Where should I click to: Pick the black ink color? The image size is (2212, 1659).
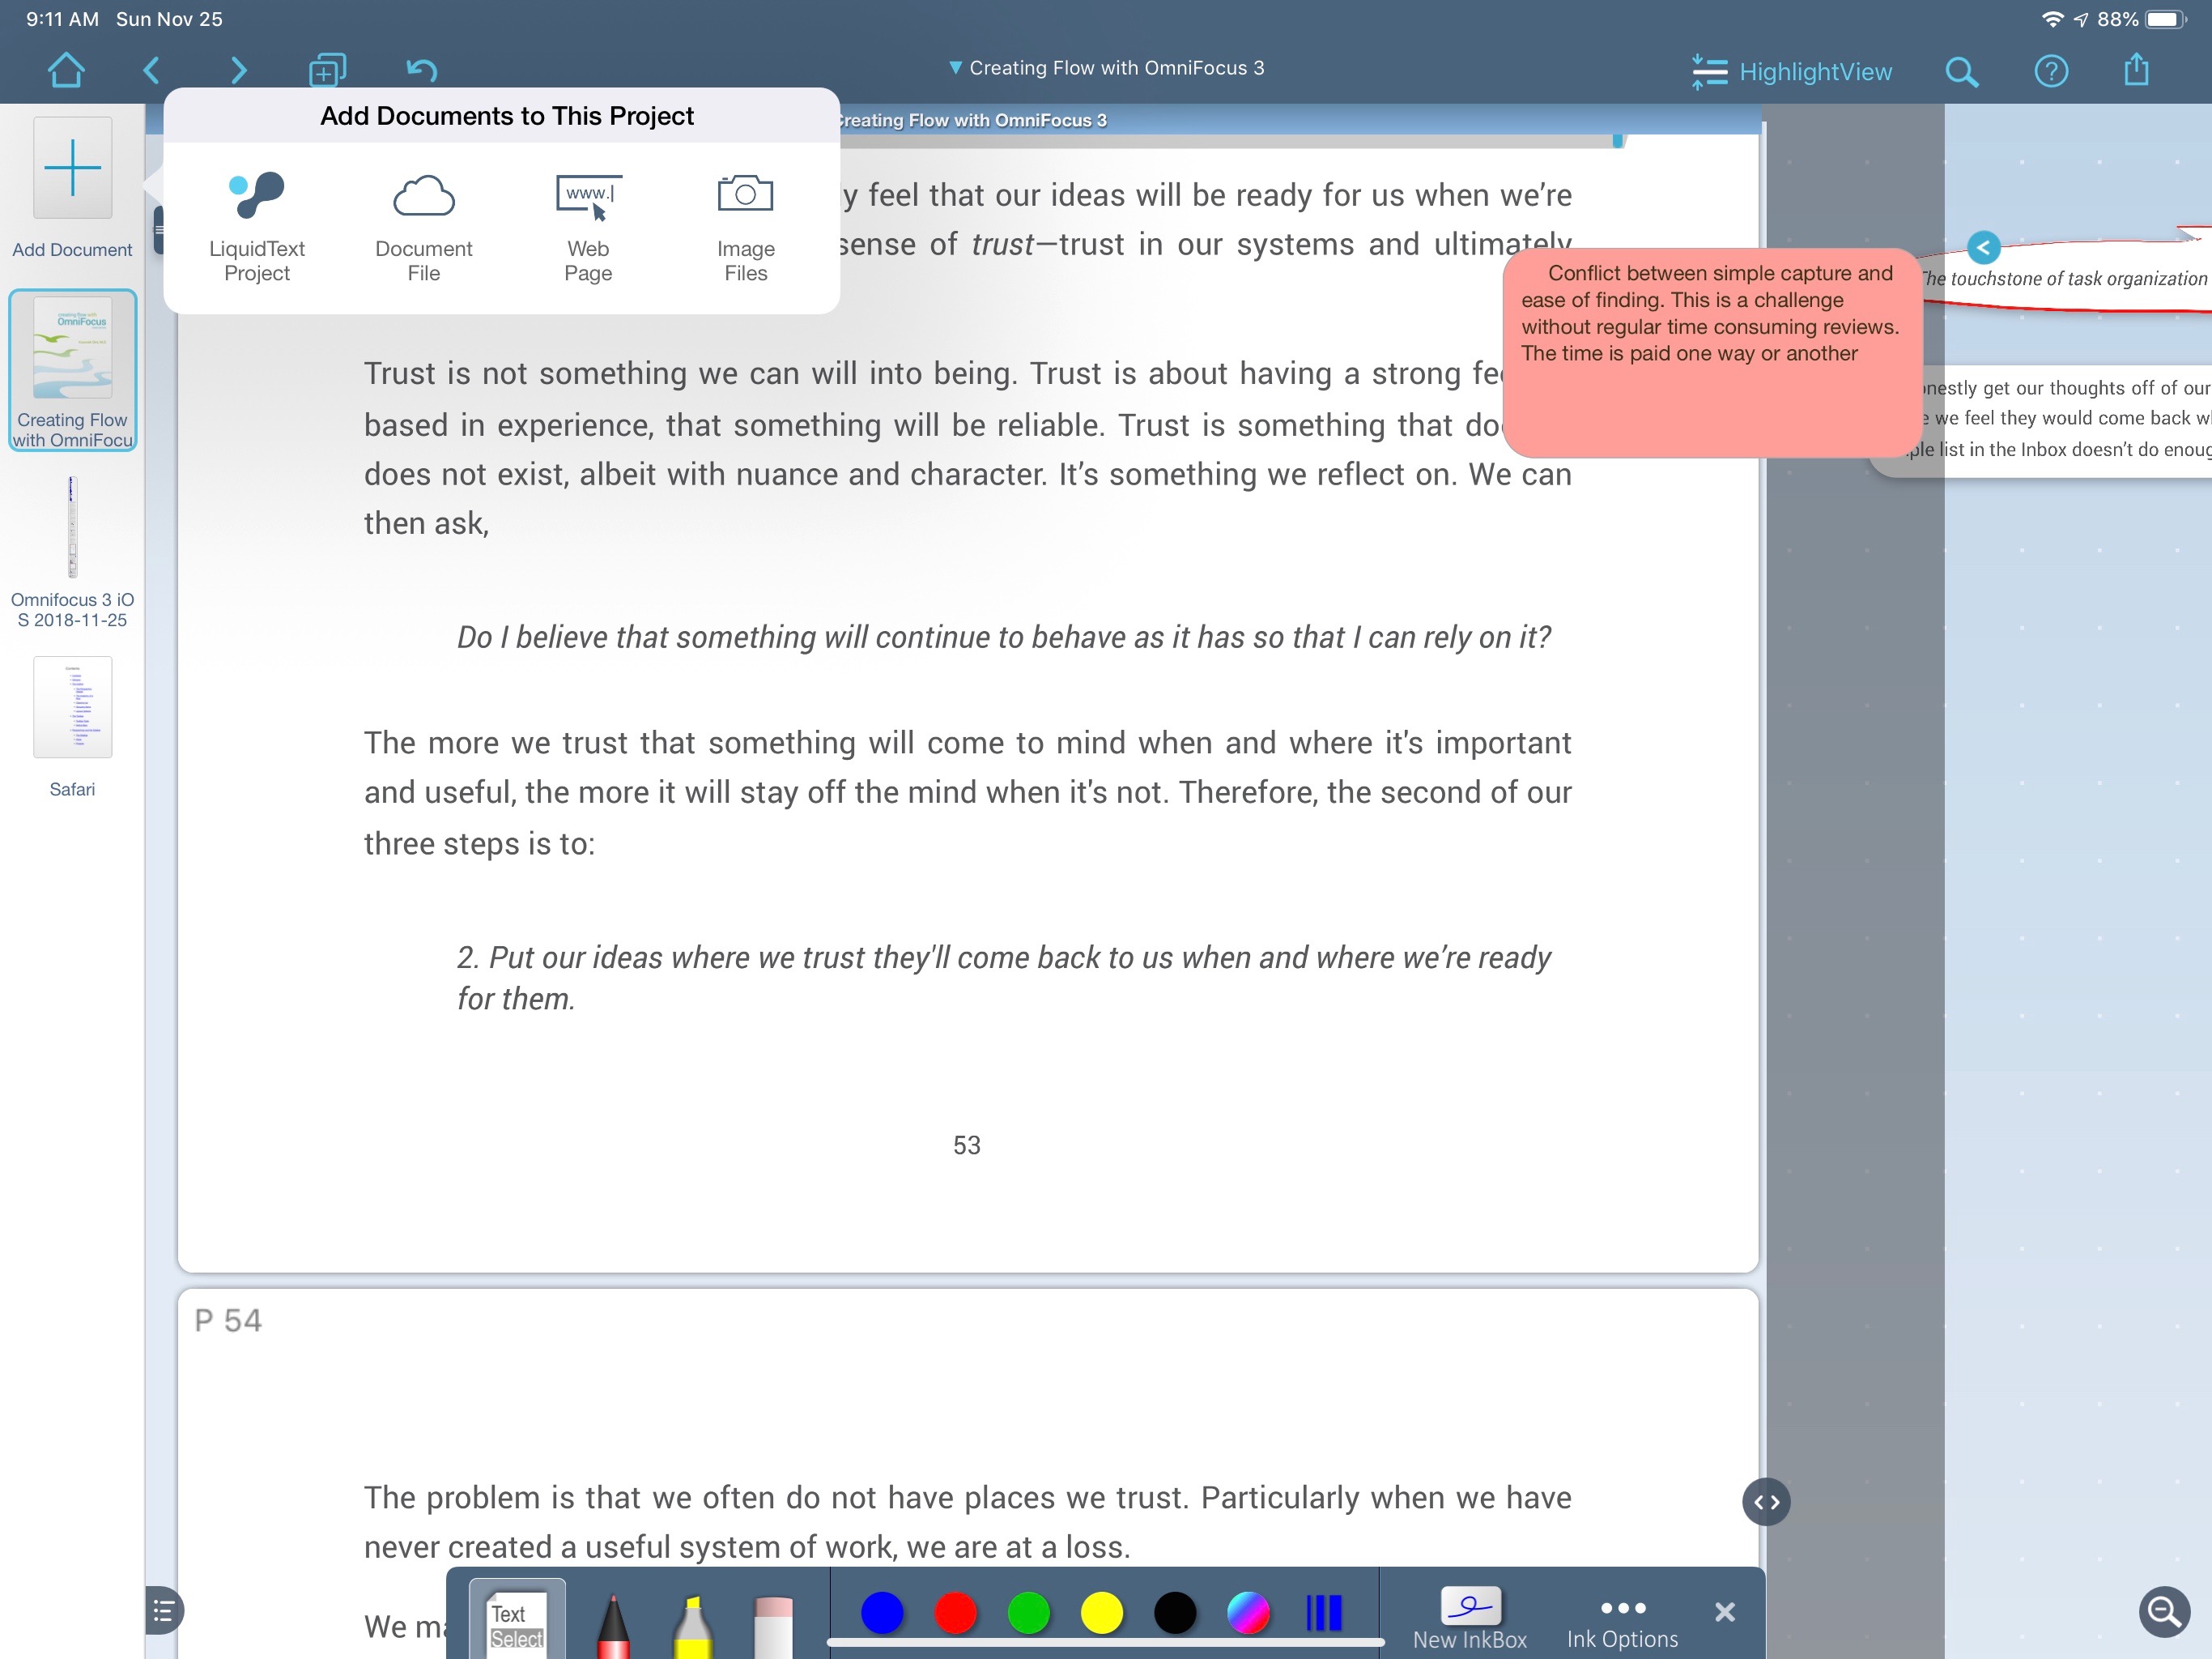(x=1175, y=1613)
